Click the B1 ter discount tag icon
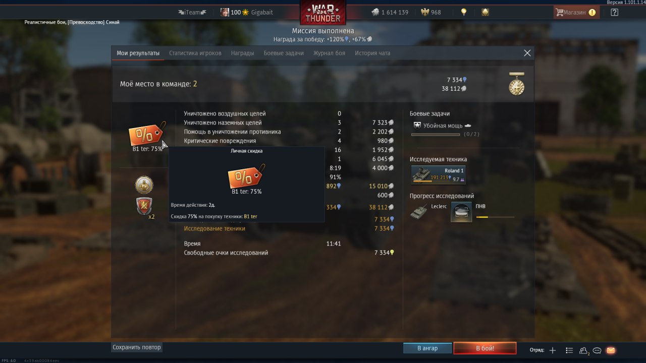Image resolution: width=646 pixels, height=363 pixels. click(x=147, y=134)
